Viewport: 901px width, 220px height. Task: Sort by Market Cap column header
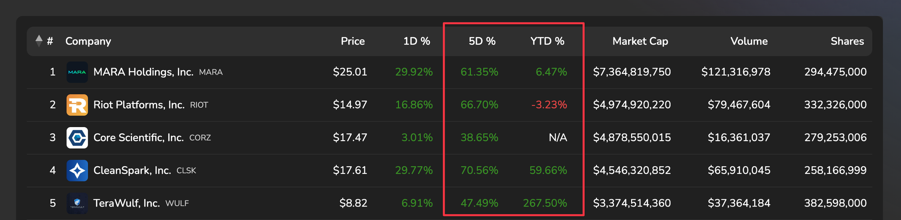point(640,41)
